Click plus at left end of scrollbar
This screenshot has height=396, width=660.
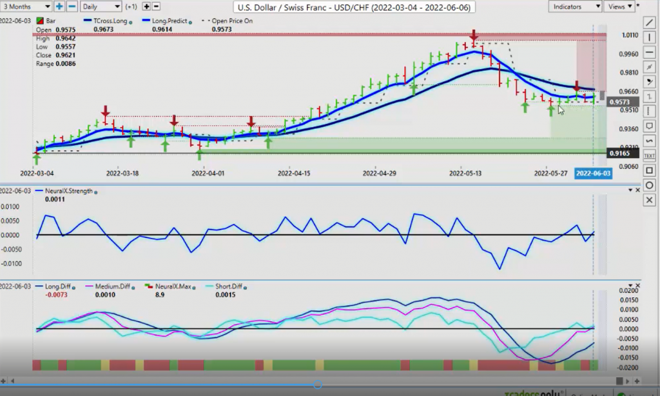tap(3, 381)
